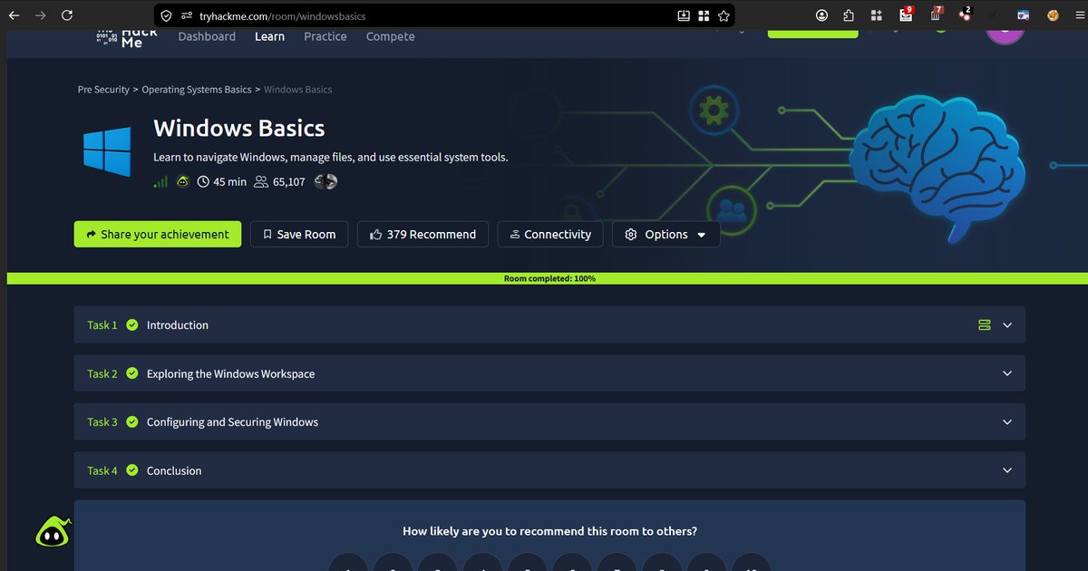Open the Learn nav item
The image size is (1088, 571).
pyautogui.click(x=269, y=36)
